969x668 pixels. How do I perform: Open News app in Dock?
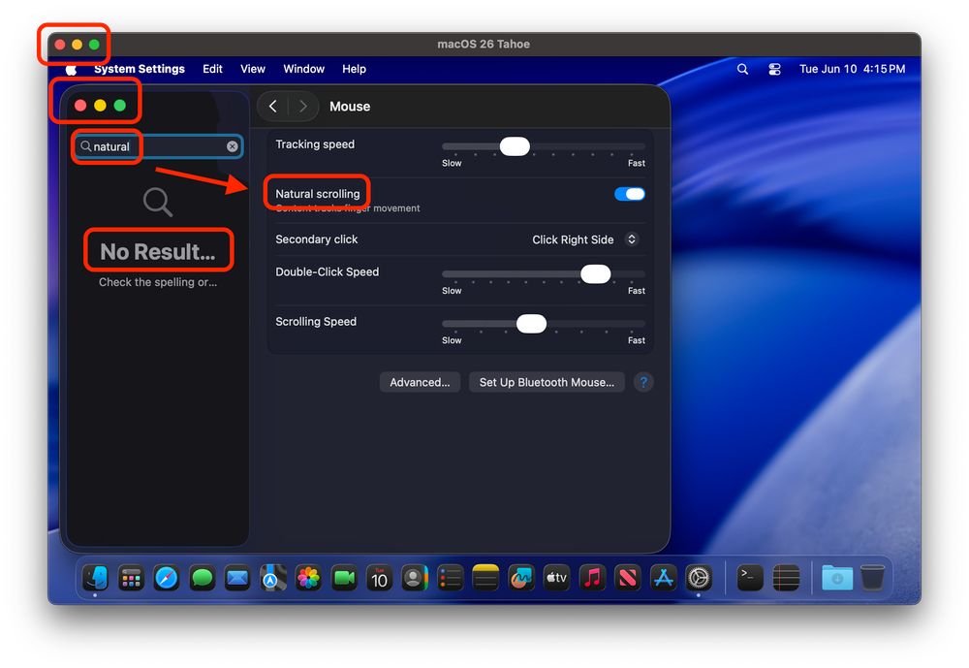point(627,578)
